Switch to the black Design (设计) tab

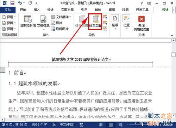pyautogui.click(x=50, y=10)
